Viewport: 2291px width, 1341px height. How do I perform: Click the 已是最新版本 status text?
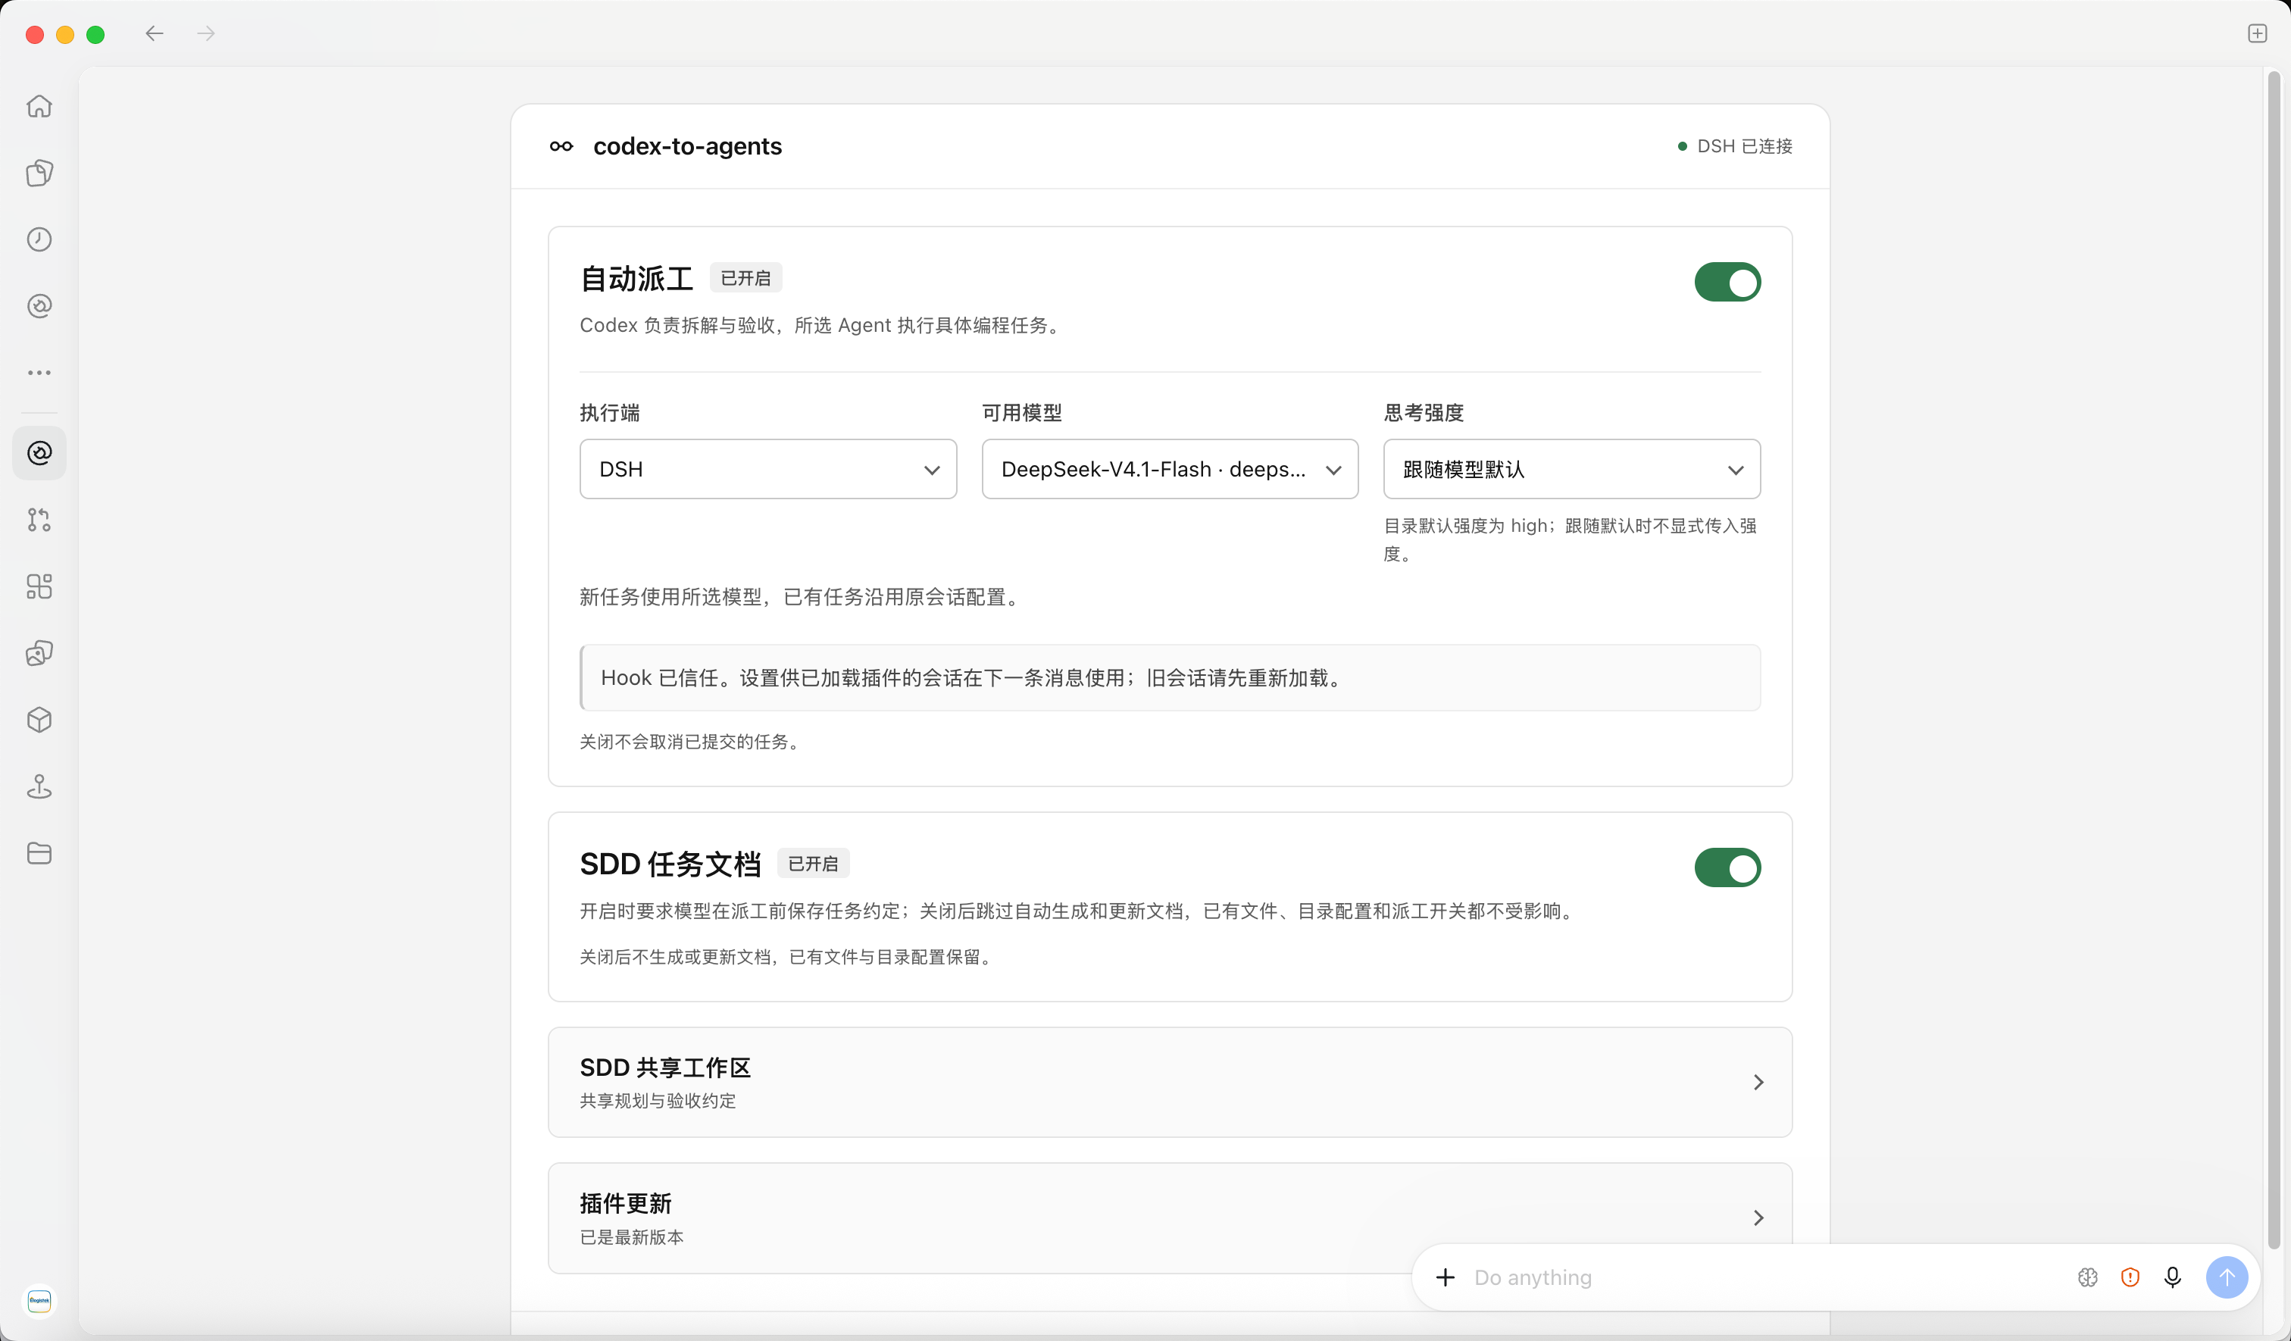(632, 1237)
